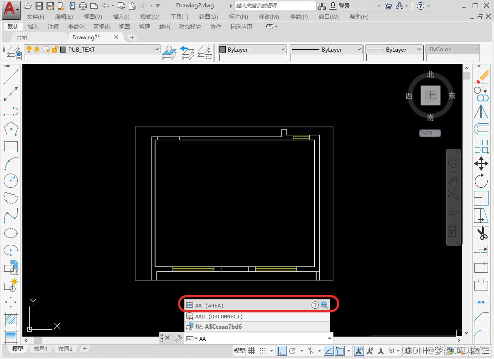494x359 pixels.
Task: Switch to the 布局1 layout tab
Action: click(41, 348)
